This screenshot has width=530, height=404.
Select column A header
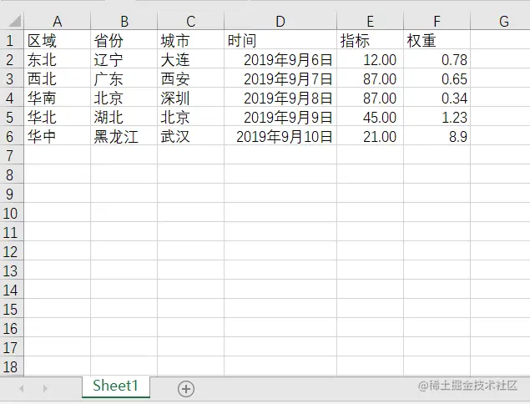pos(57,21)
